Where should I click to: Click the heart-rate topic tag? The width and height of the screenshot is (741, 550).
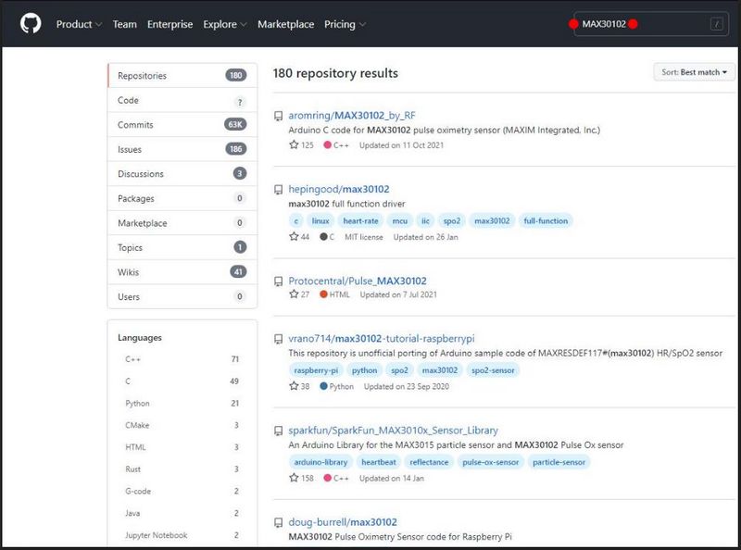pyautogui.click(x=360, y=220)
